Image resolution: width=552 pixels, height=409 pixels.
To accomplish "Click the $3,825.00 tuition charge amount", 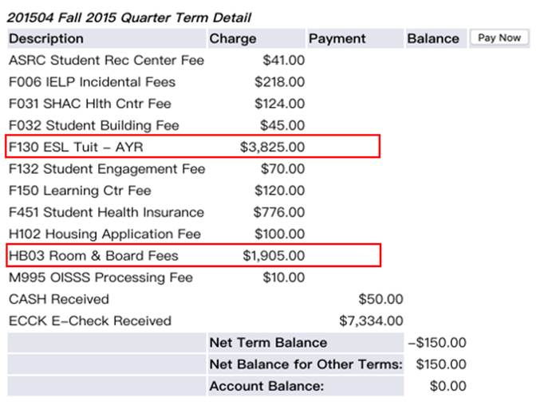I will (x=272, y=147).
